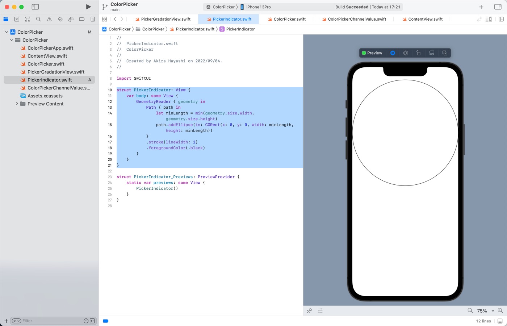
Task: Open canvas settings sliders icon
Action: [x=320, y=311]
